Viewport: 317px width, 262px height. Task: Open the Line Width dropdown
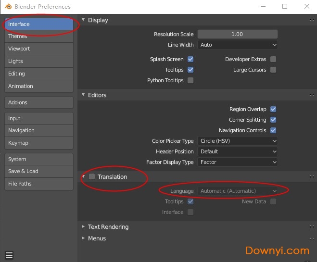pos(238,45)
